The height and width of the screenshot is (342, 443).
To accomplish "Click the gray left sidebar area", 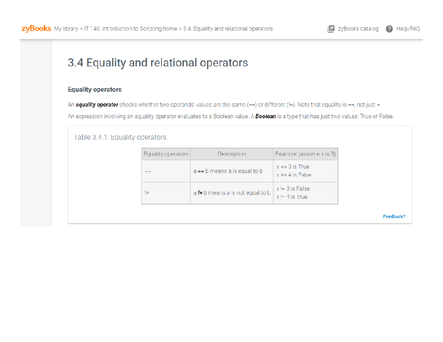I will 36,129.
